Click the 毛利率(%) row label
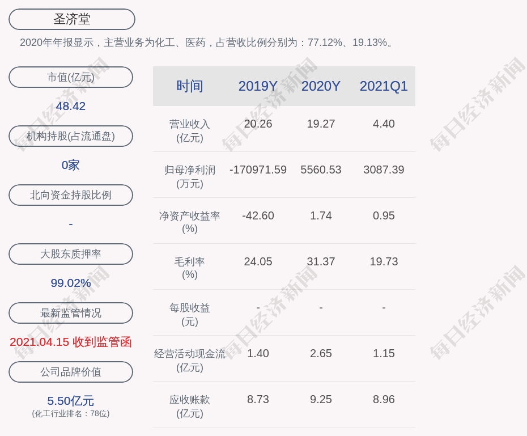This screenshot has width=527, height=436. pos(190,268)
